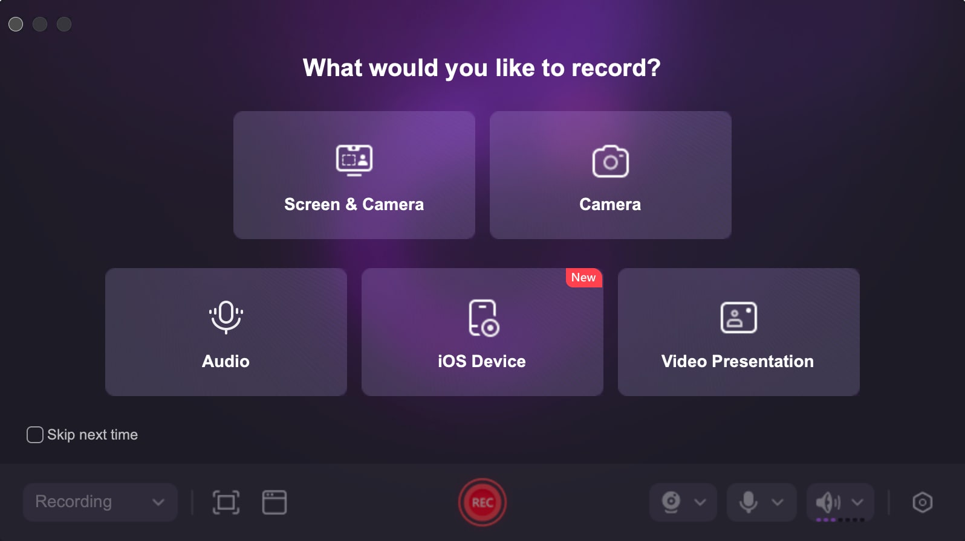Expand the Recording mode dropdown
This screenshot has height=541, width=965.
100,502
